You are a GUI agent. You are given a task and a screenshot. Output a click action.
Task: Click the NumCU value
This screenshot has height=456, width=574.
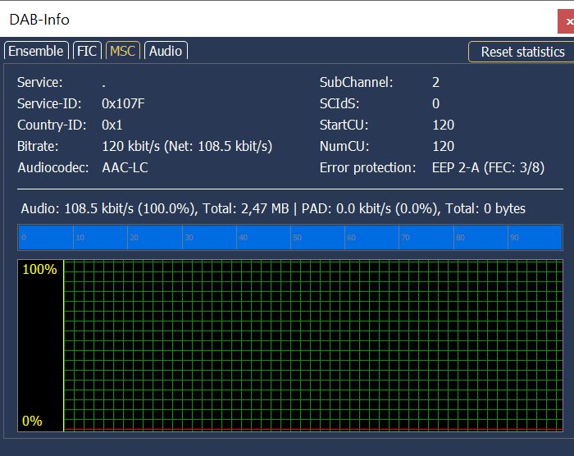443,146
